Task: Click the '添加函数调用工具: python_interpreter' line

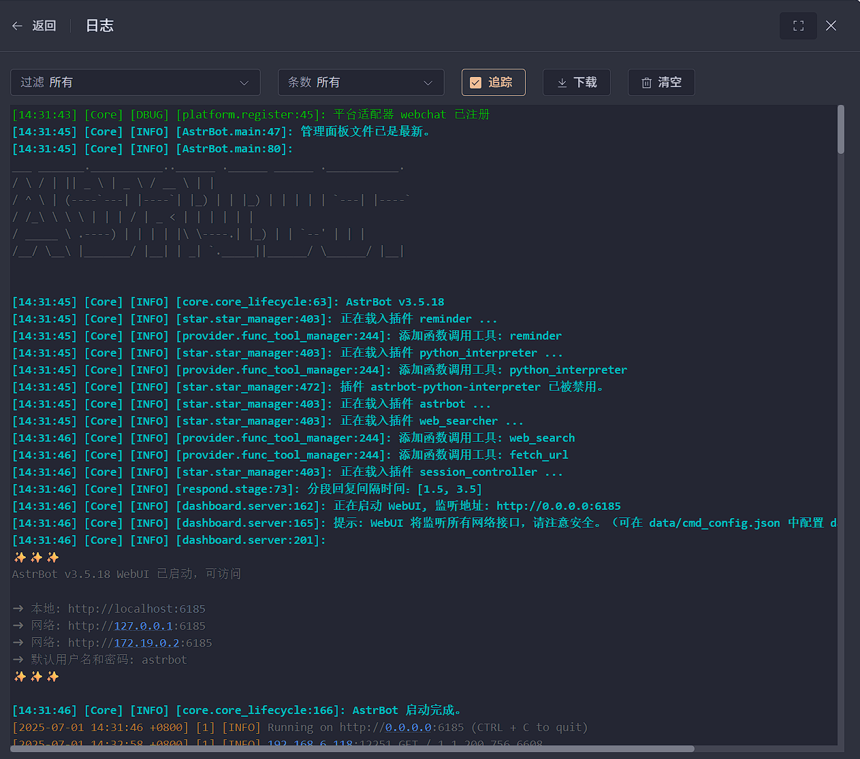Action: 320,370
